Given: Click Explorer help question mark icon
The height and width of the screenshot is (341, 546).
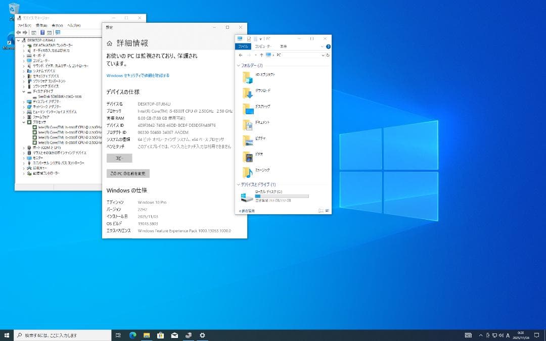Looking at the screenshot, I should click(328, 46).
